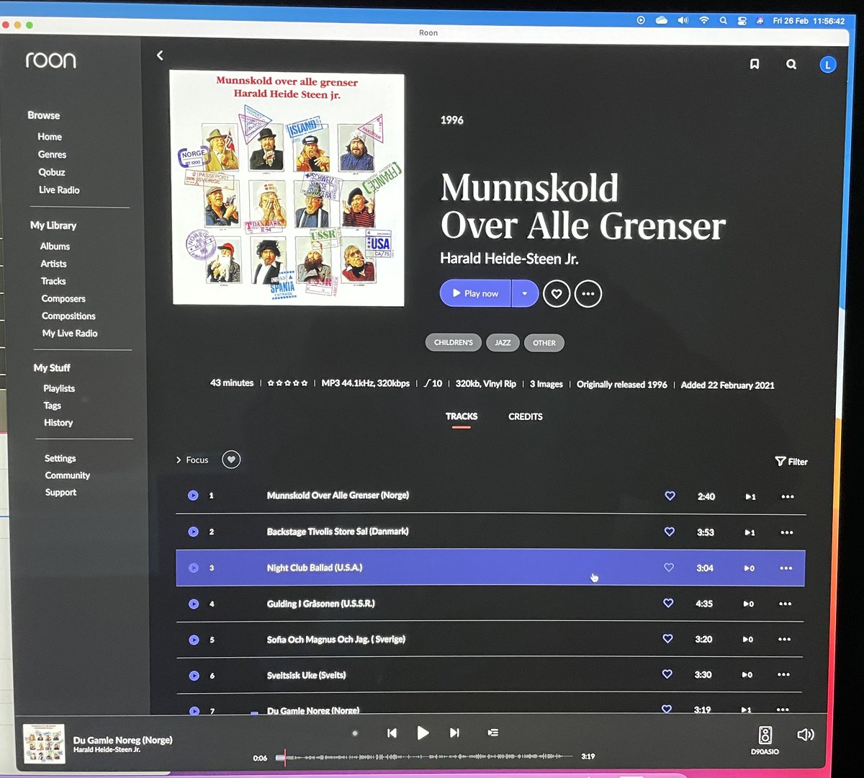Screen dimensions: 864x778
Task: Open Playlists under My Stuff
Action: coord(59,388)
